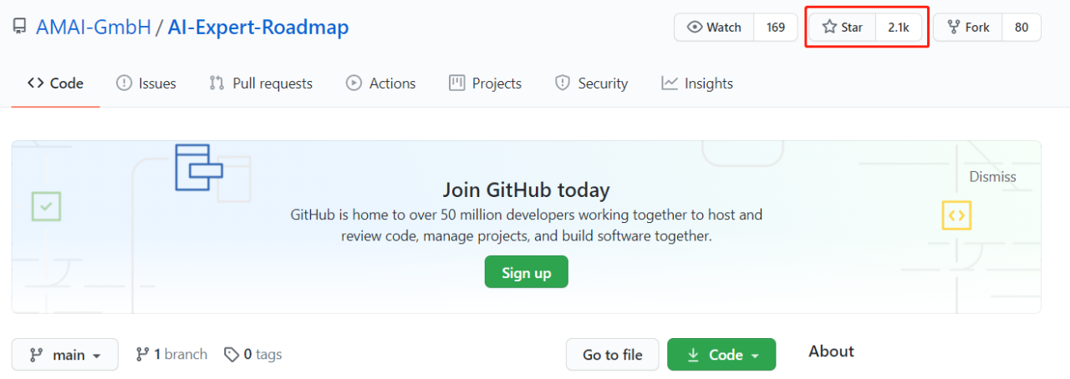Fork the repository

[968, 27]
